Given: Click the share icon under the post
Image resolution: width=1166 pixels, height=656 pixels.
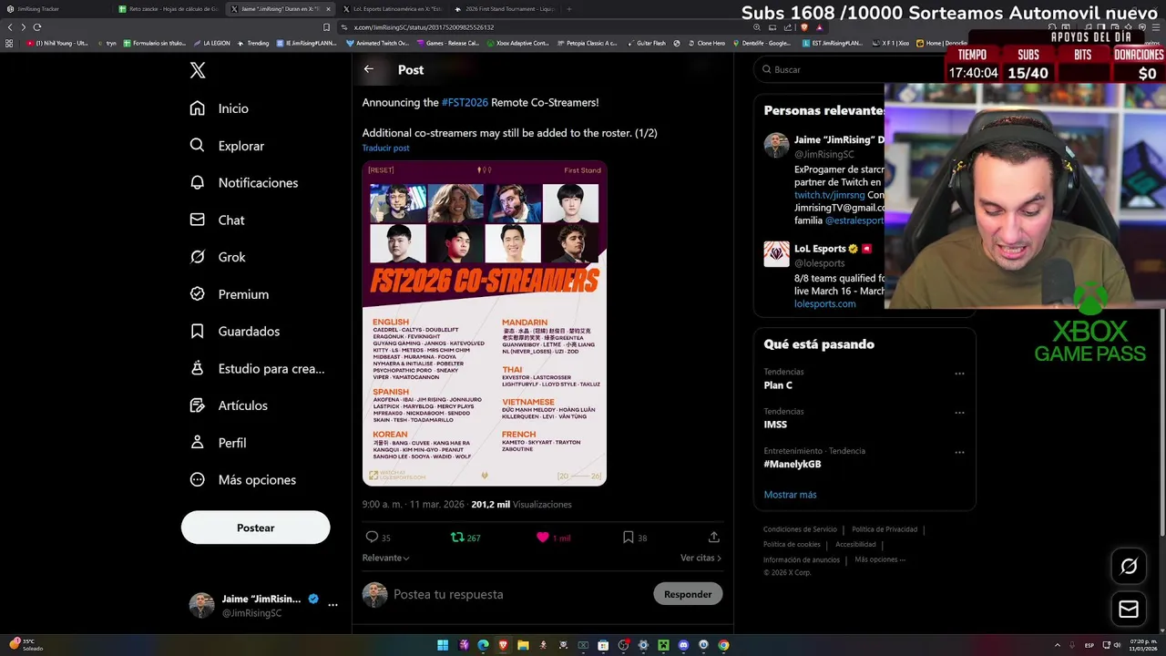Looking at the screenshot, I should click(x=714, y=538).
